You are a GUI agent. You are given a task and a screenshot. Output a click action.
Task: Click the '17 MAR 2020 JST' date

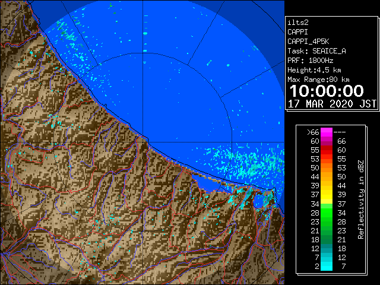tap(332, 104)
